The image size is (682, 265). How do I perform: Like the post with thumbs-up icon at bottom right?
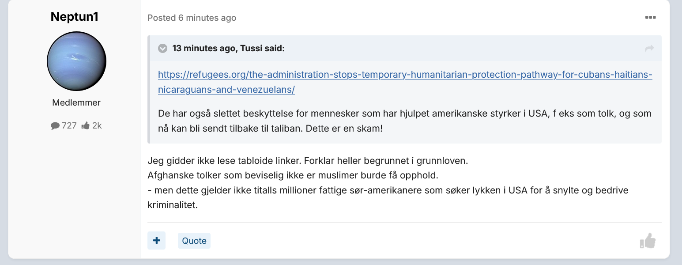pyautogui.click(x=648, y=241)
